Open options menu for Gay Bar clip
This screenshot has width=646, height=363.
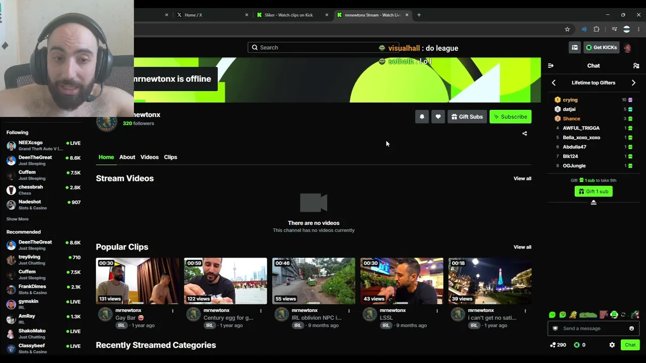point(173,311)
